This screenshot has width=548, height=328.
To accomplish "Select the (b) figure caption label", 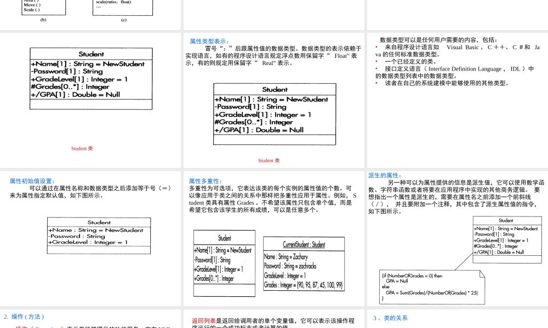I will (x=44, y=19).
